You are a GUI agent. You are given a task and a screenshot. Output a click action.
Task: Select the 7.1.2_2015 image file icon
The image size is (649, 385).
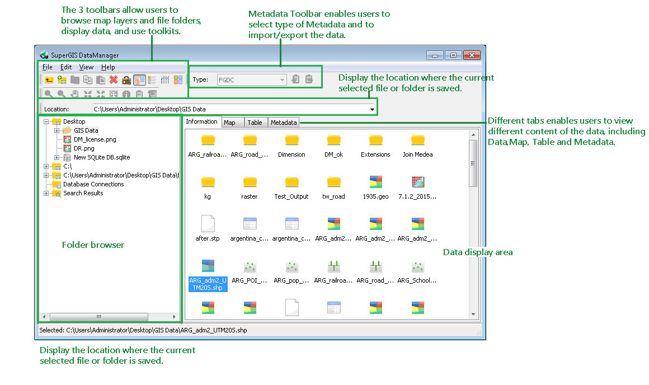pyautogui.click(x=417, y=182)
